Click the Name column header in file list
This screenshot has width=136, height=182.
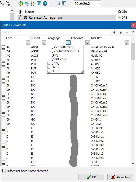click(x=29, y=12)
